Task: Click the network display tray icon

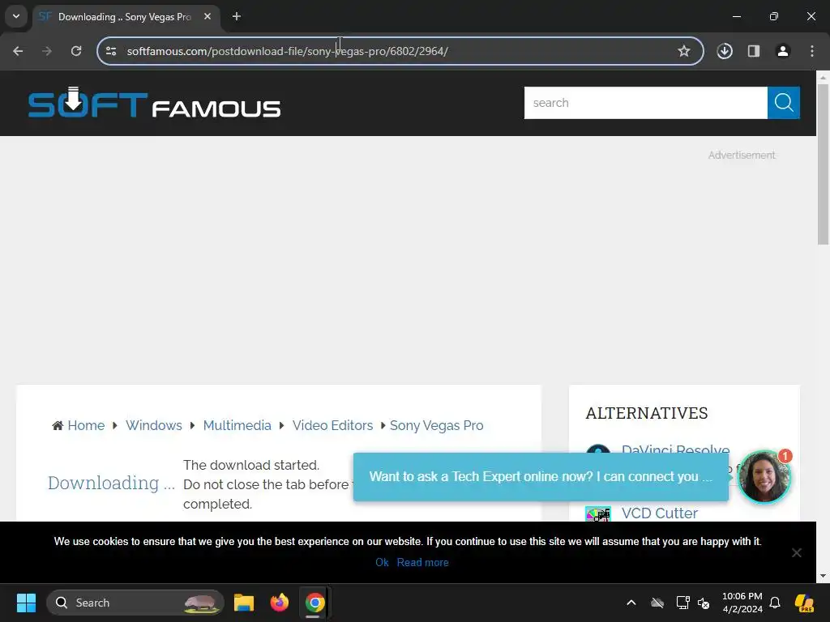Action: coord(682,603)
